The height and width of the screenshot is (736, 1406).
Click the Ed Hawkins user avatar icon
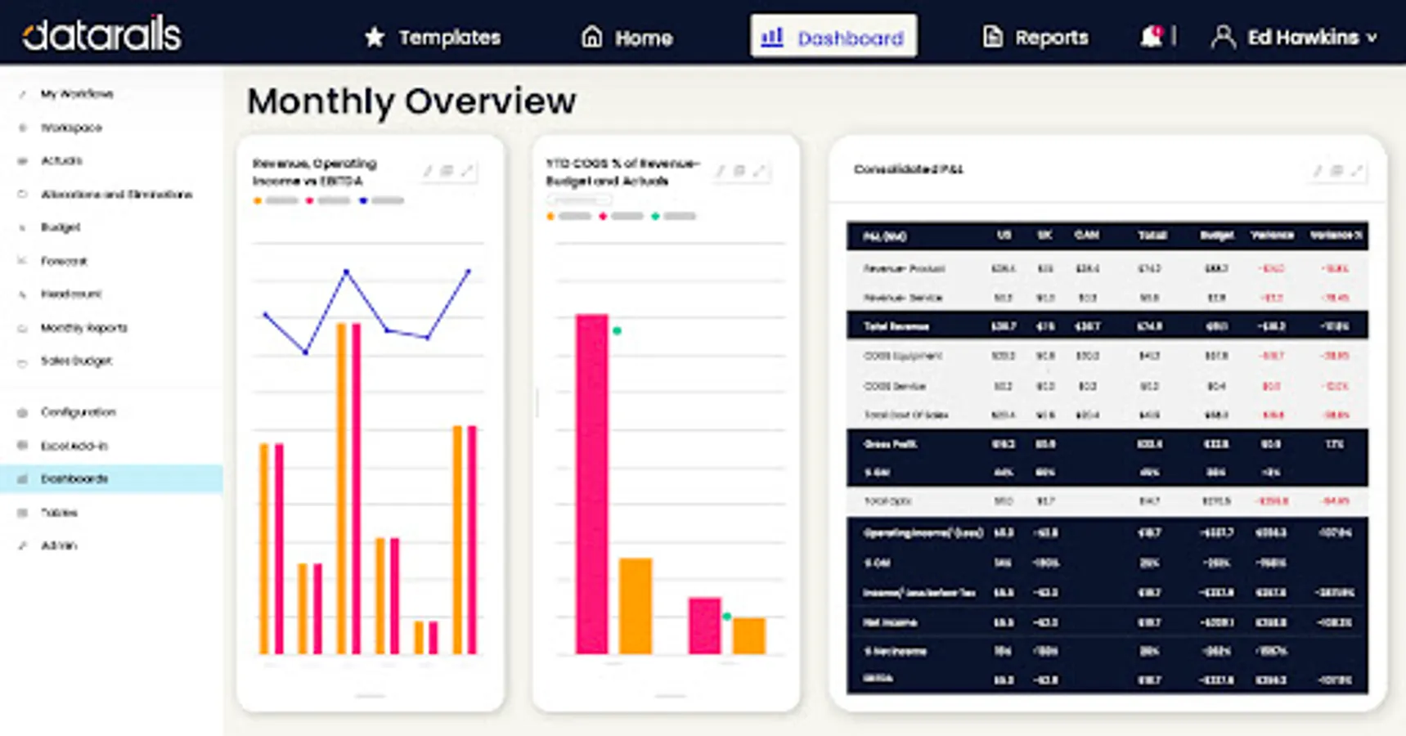pyautogui.click(x=1223, y=37)
